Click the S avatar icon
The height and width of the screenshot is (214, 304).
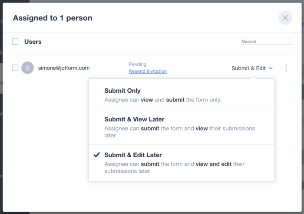coord(27,68)
